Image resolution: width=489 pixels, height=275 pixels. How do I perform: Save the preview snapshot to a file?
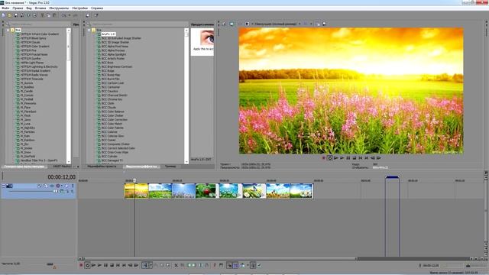click(x=324, y=24)
